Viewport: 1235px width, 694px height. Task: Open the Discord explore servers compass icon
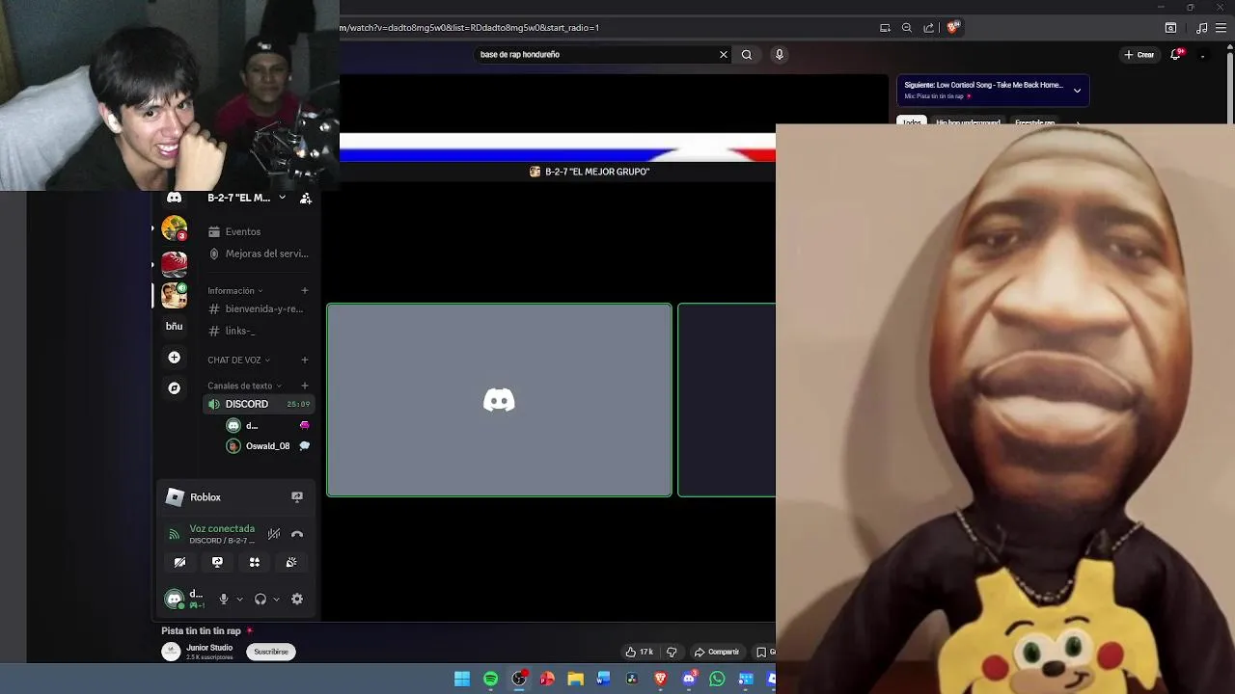174,388
